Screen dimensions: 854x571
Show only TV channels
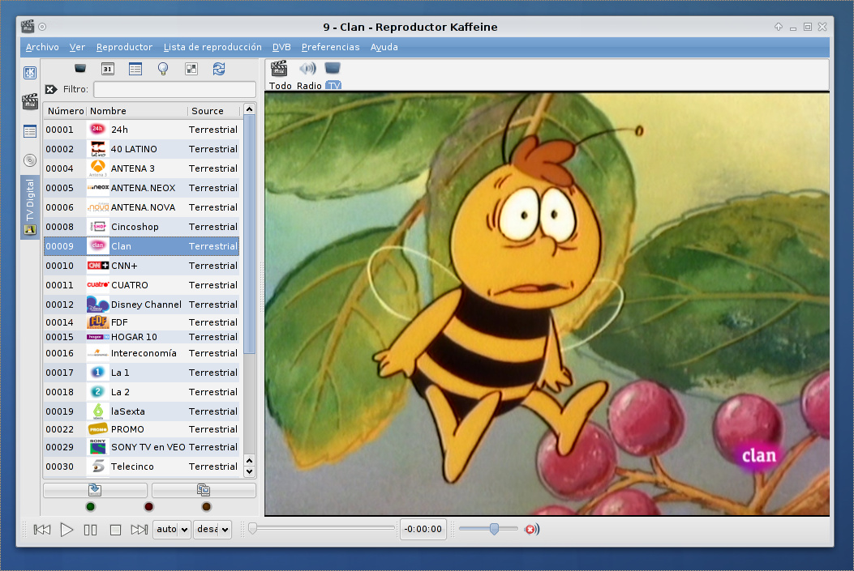pos(333,75)
